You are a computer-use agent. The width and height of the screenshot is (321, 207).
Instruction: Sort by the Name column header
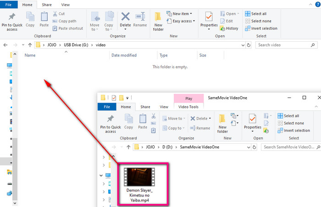[x=30, y=55]
